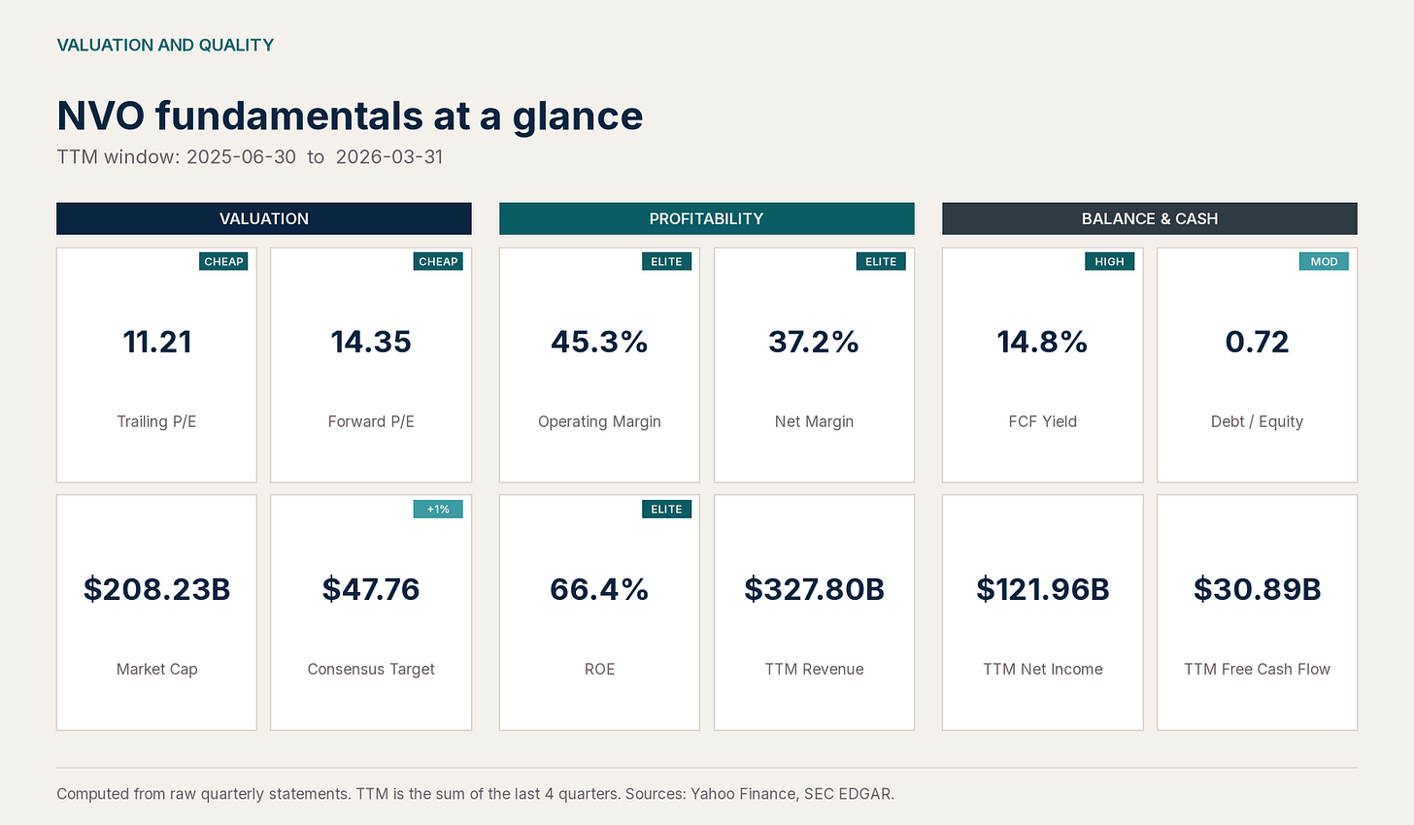The image size is (1414, 825).
Task: Click the CHEAP badge on Forward P/E card
Action: [x=438, y=261]
